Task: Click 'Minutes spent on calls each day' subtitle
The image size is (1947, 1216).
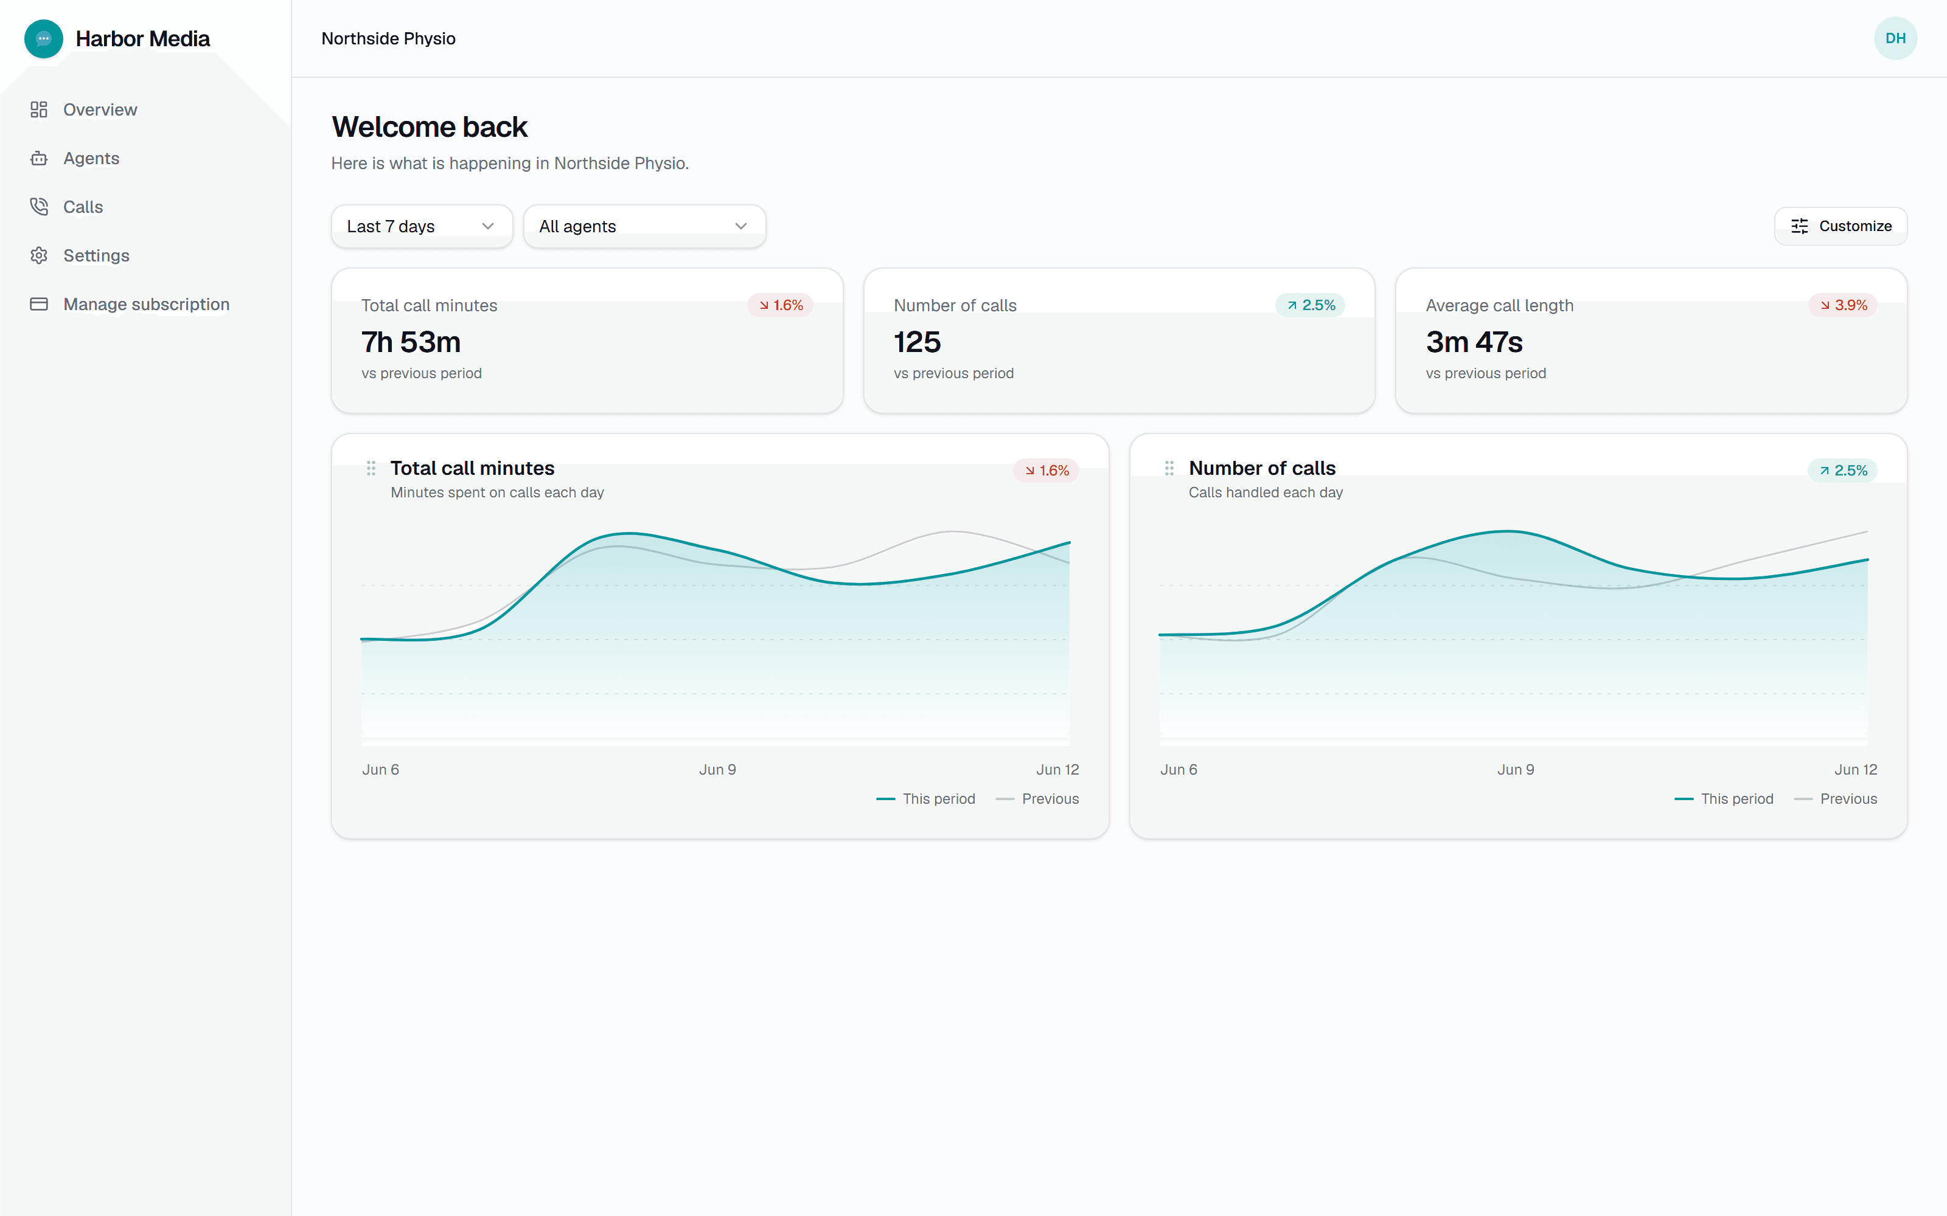Action: click(x=497, y=492)
